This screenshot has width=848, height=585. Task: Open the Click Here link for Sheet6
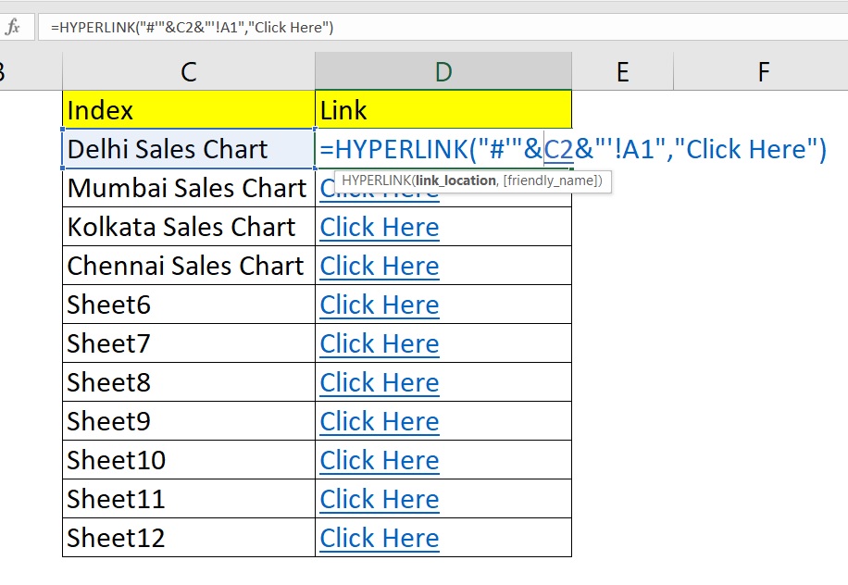380,305
